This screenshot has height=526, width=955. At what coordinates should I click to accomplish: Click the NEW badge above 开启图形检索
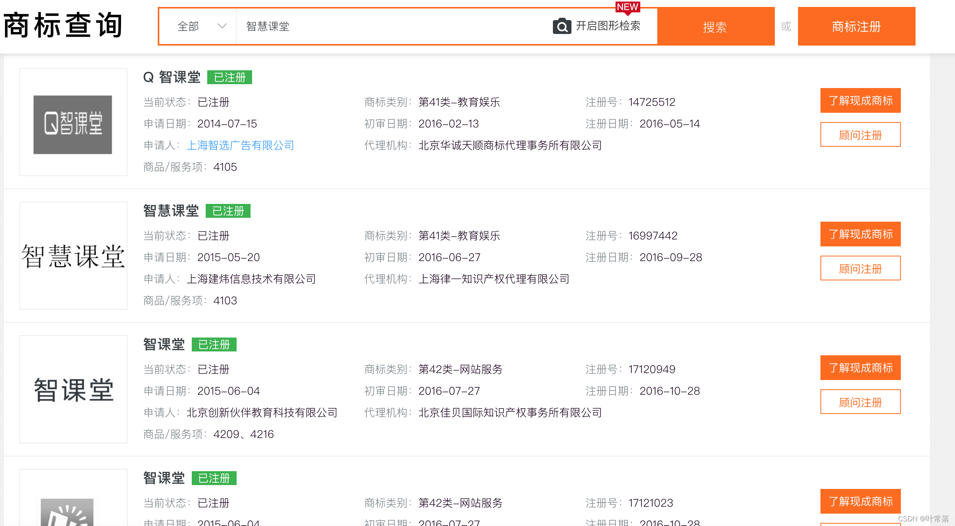[627, 7]
